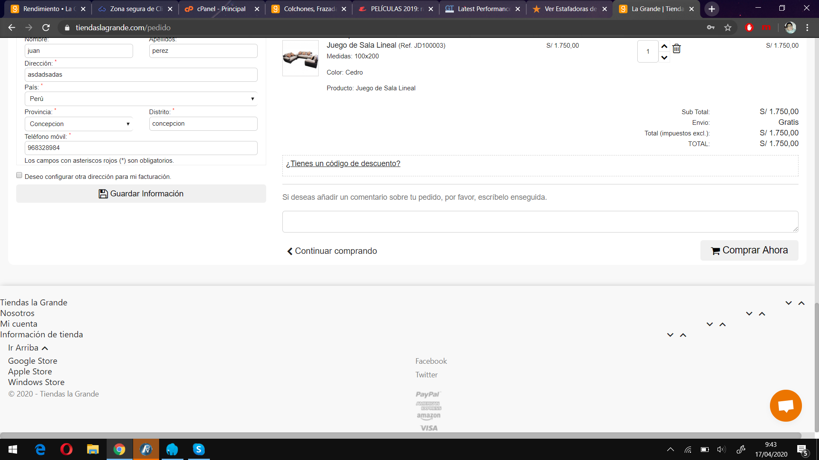Open the País dropdown showing Perú

pyautogui.click(x=141, y=99)
